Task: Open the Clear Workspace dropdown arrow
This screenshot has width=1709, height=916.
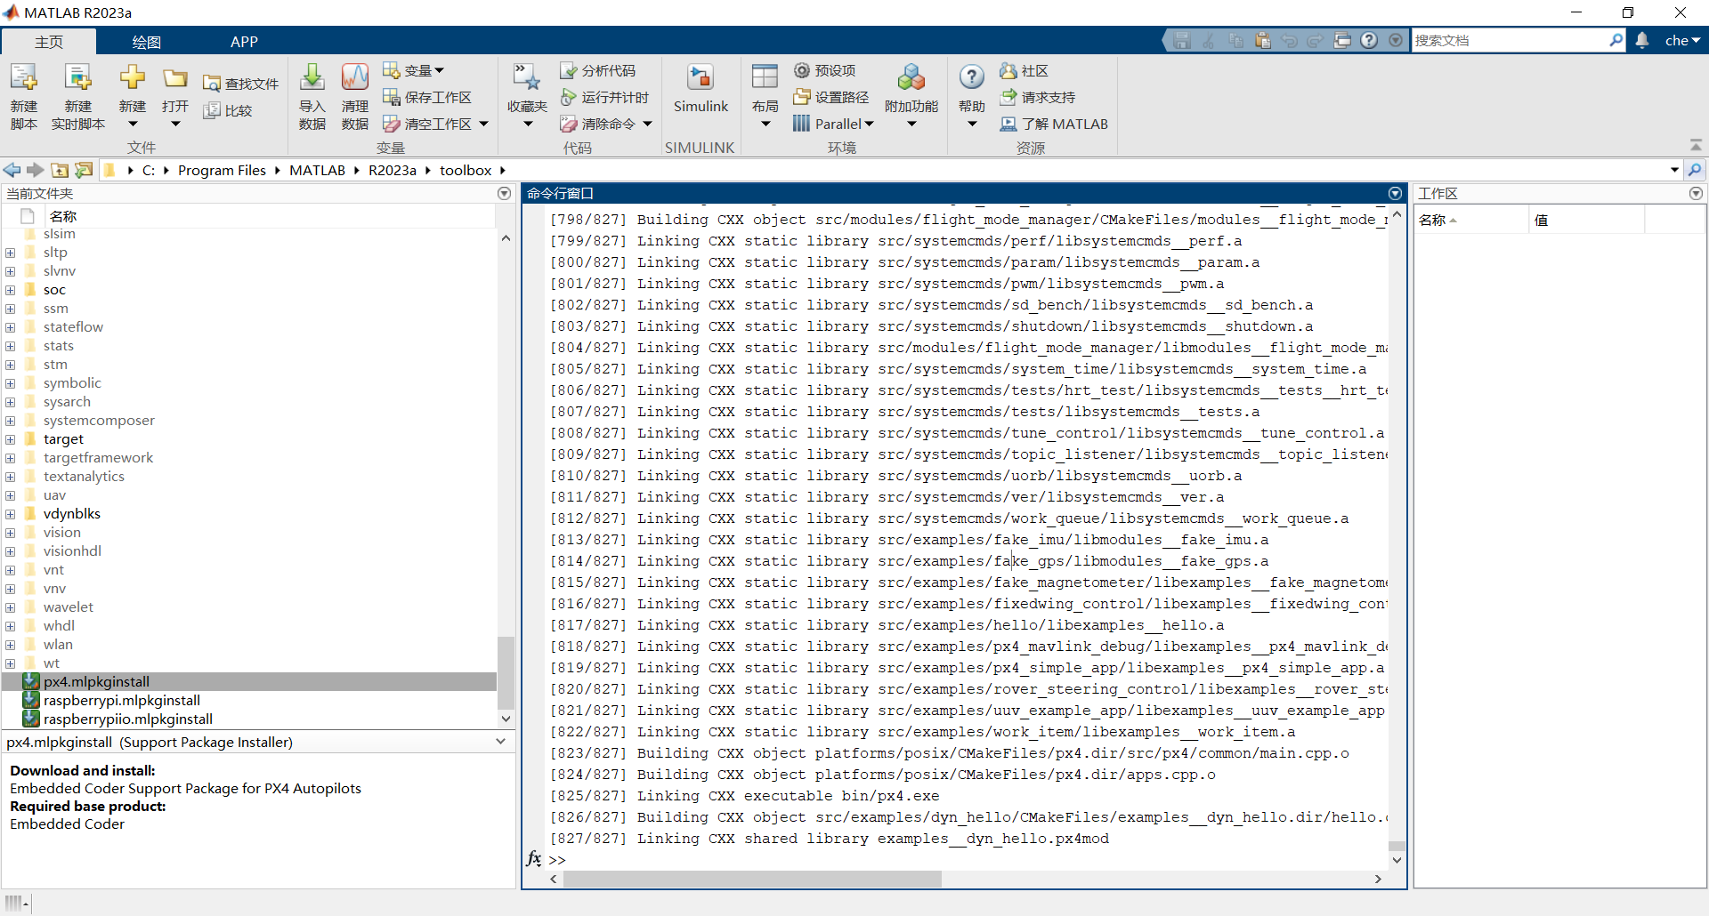Action: point(484,125)
